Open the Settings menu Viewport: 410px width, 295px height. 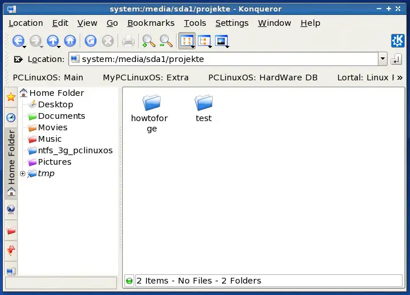(232, 23)
